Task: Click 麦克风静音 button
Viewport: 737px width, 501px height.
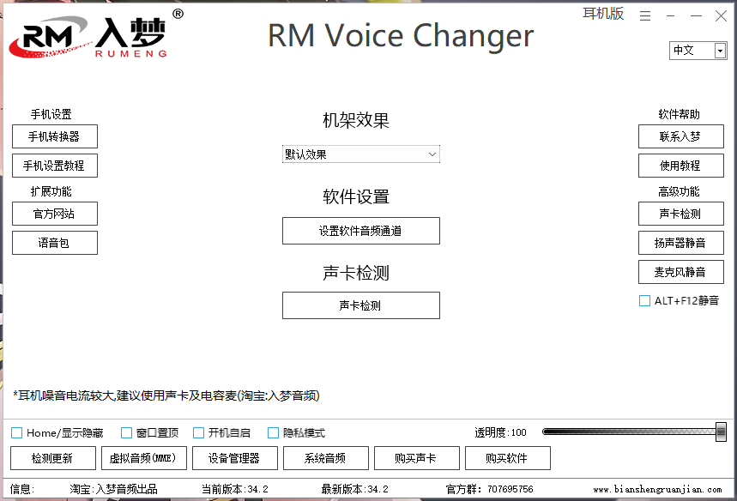Action: (x=681, y=272)
